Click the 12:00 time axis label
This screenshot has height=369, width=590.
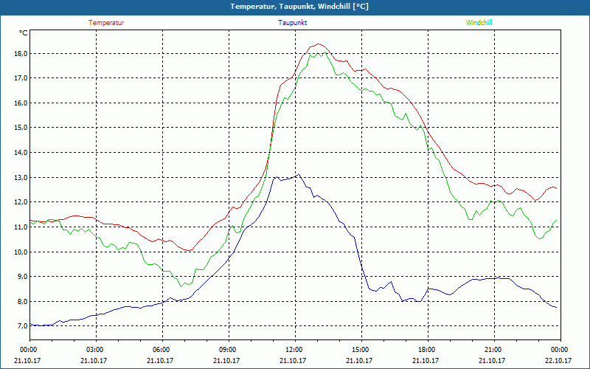pyautogui.click(x=295, y=350)
